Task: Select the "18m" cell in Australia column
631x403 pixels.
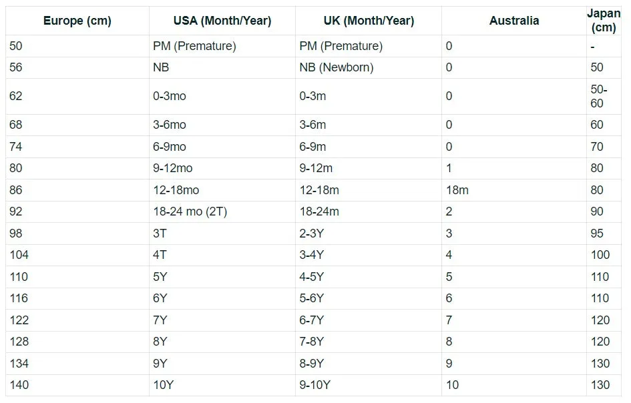Action: (x=457, y=190)
